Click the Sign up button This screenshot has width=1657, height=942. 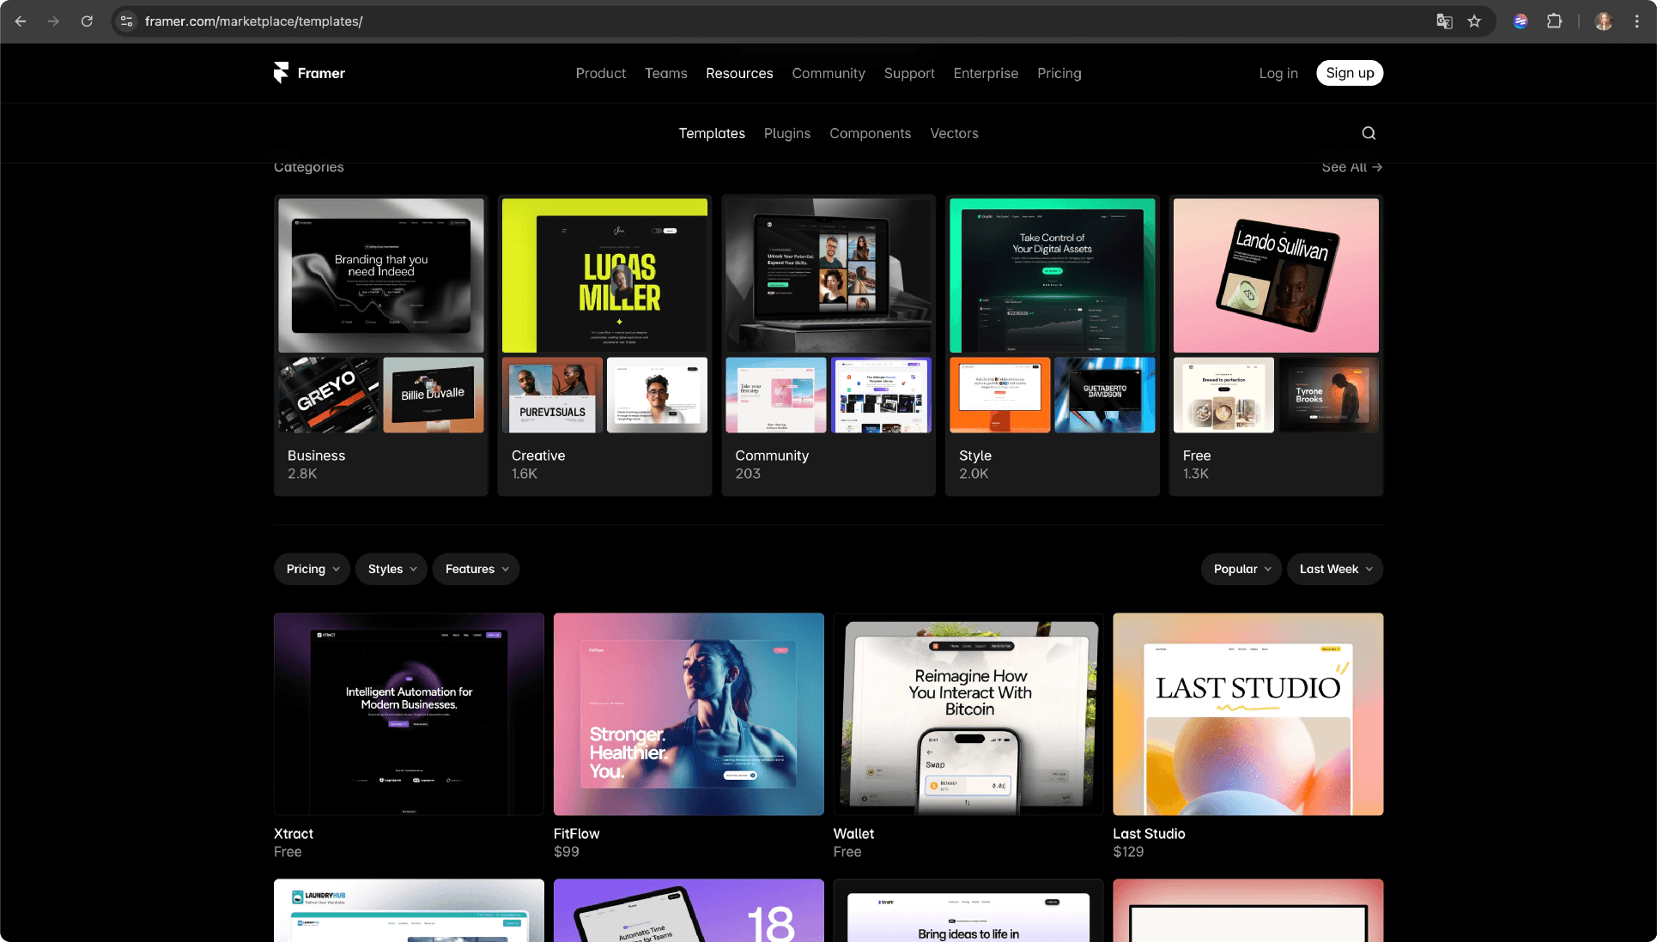click(1349, 73)
